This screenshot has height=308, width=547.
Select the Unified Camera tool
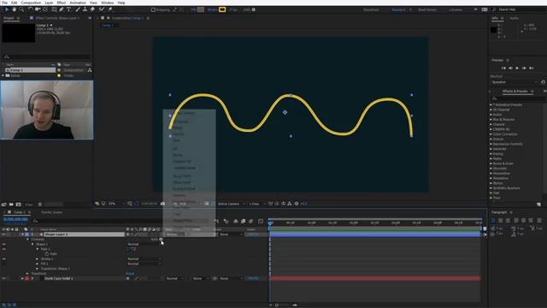[x=38, y=9]
